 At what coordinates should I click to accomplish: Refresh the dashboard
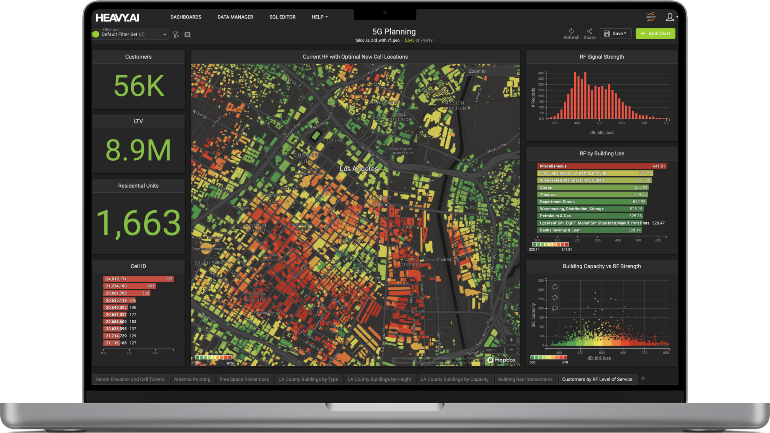tap(571, 34)
